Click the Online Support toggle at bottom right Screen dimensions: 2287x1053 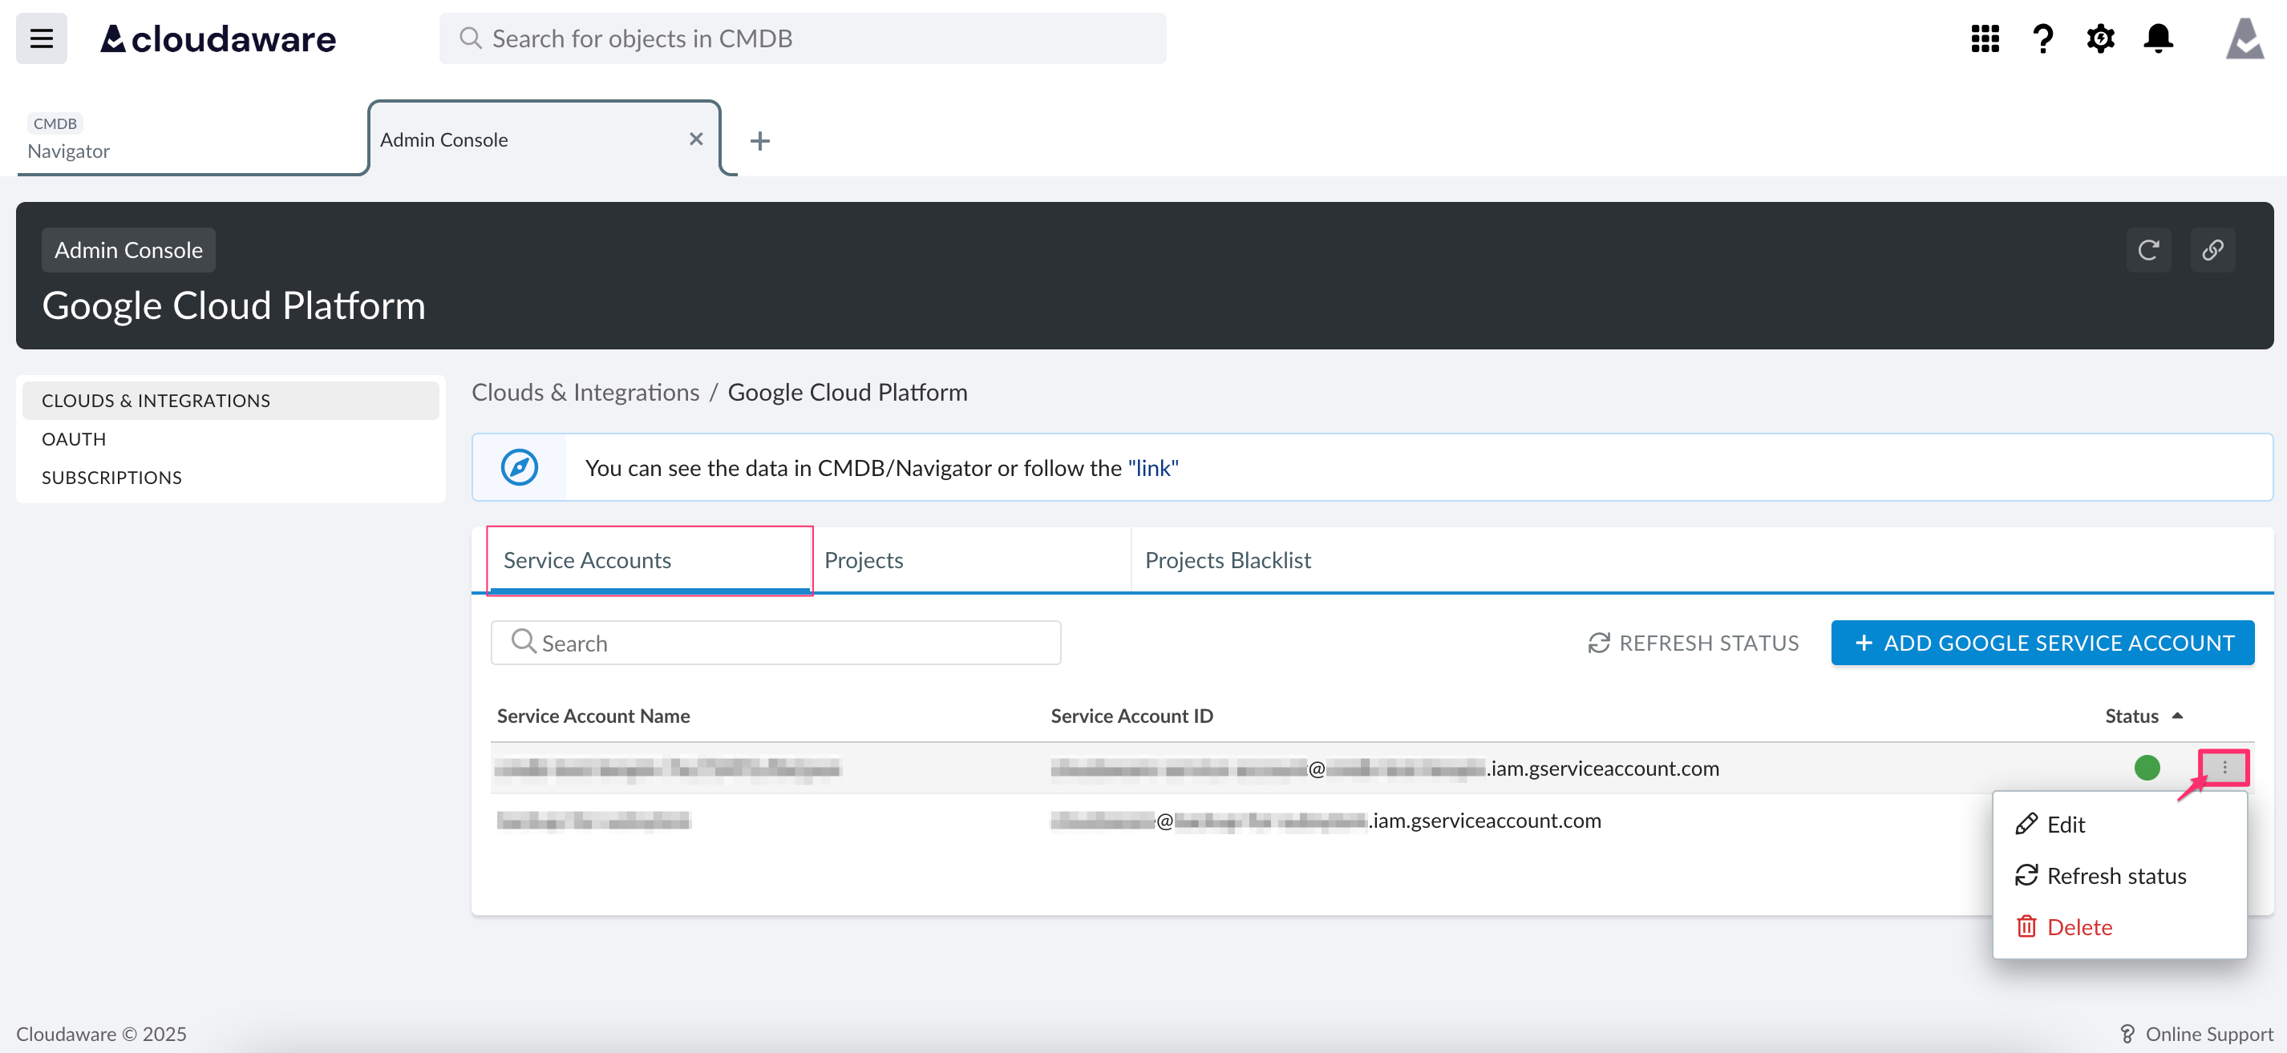point(2196,1034)
